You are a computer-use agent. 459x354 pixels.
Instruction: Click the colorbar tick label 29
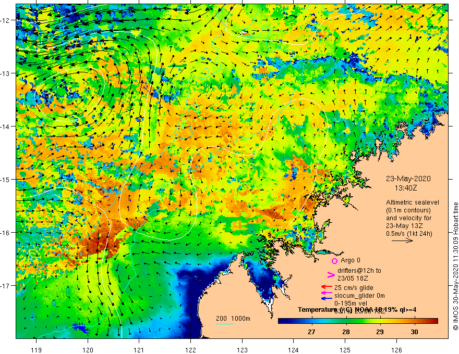[380, 332]
